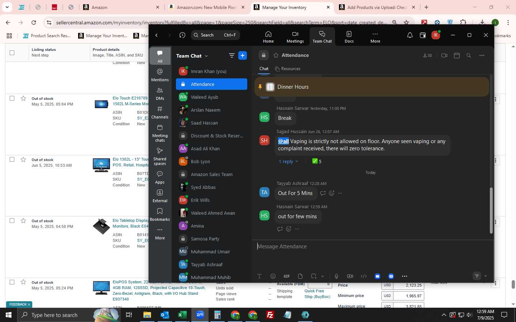Favorite the May 5, 04:58 PM listing star
Viewport: 516px width, 322px height.
(23, 220)
